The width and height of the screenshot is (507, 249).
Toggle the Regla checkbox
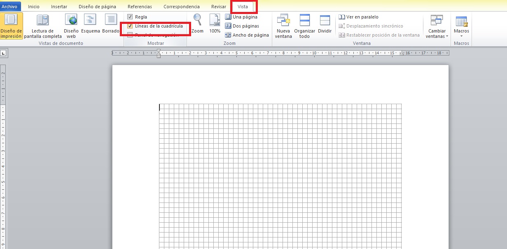click(130, 17)
